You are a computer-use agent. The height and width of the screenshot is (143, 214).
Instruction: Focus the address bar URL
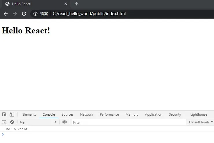click(x=89, y=14)
